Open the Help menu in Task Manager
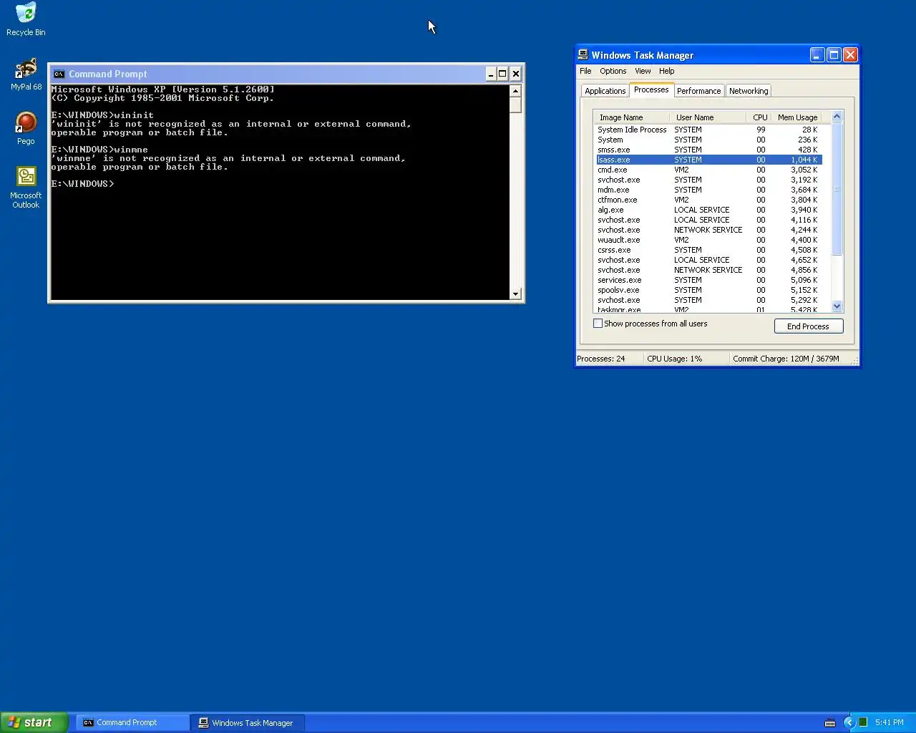Screen dimensions: 916x733 pyautogui.click(x=666, y=71)
